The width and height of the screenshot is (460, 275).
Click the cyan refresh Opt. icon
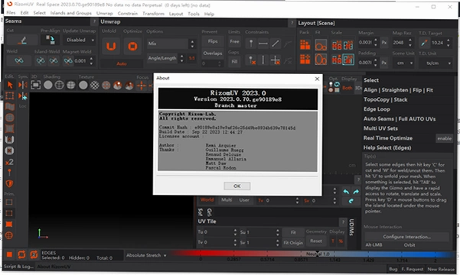pos(337,84)
